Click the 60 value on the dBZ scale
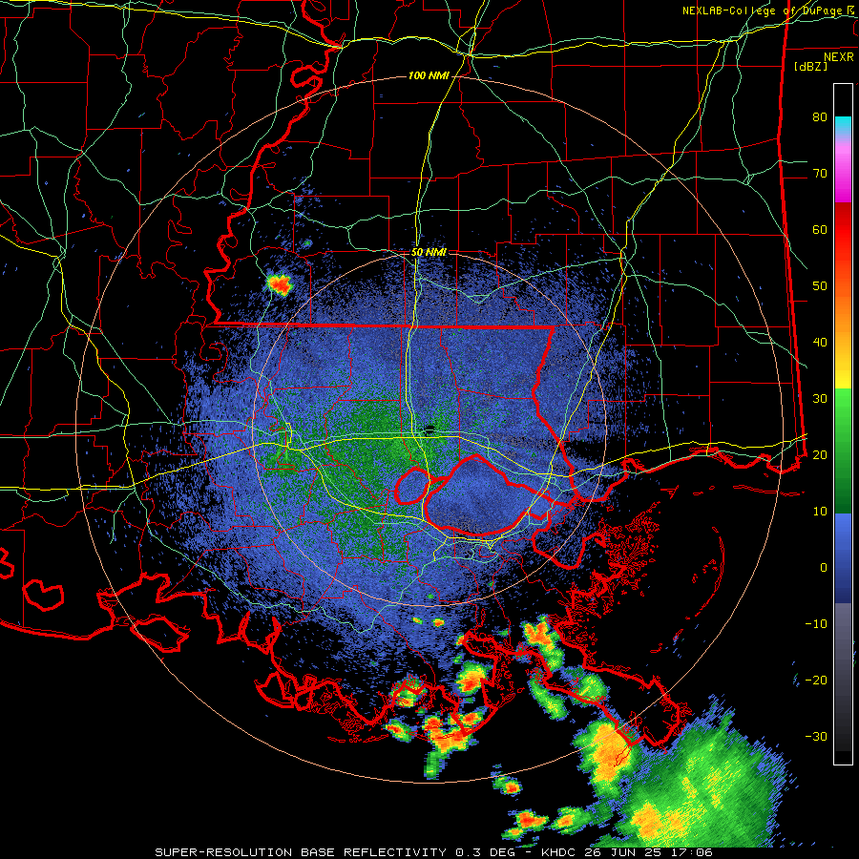The width and height of the screenshot is (859, 859). click(820, 229)
